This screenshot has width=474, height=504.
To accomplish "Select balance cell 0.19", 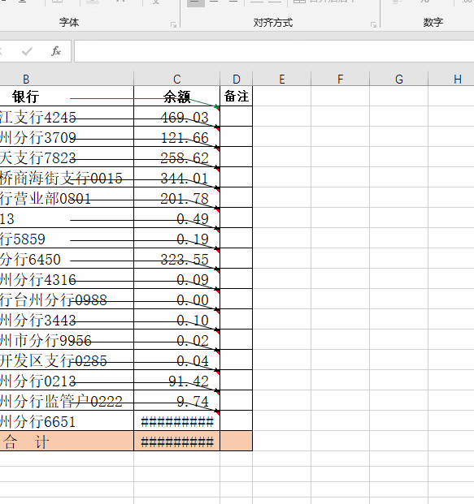I will point(176,238).
